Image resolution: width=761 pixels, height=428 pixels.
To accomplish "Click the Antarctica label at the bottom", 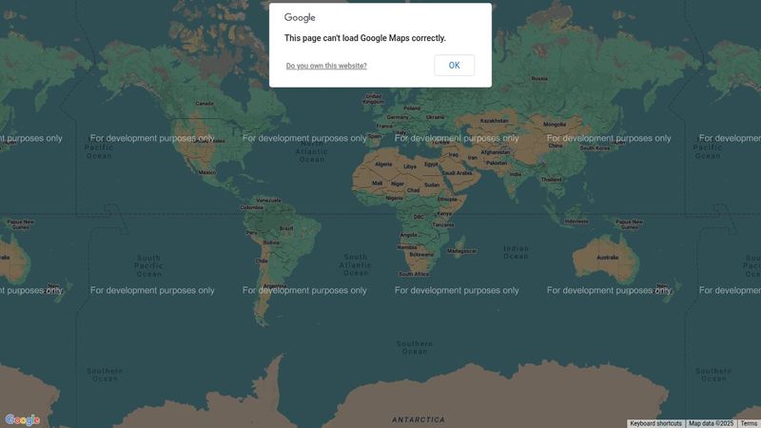I will [418, 419].
